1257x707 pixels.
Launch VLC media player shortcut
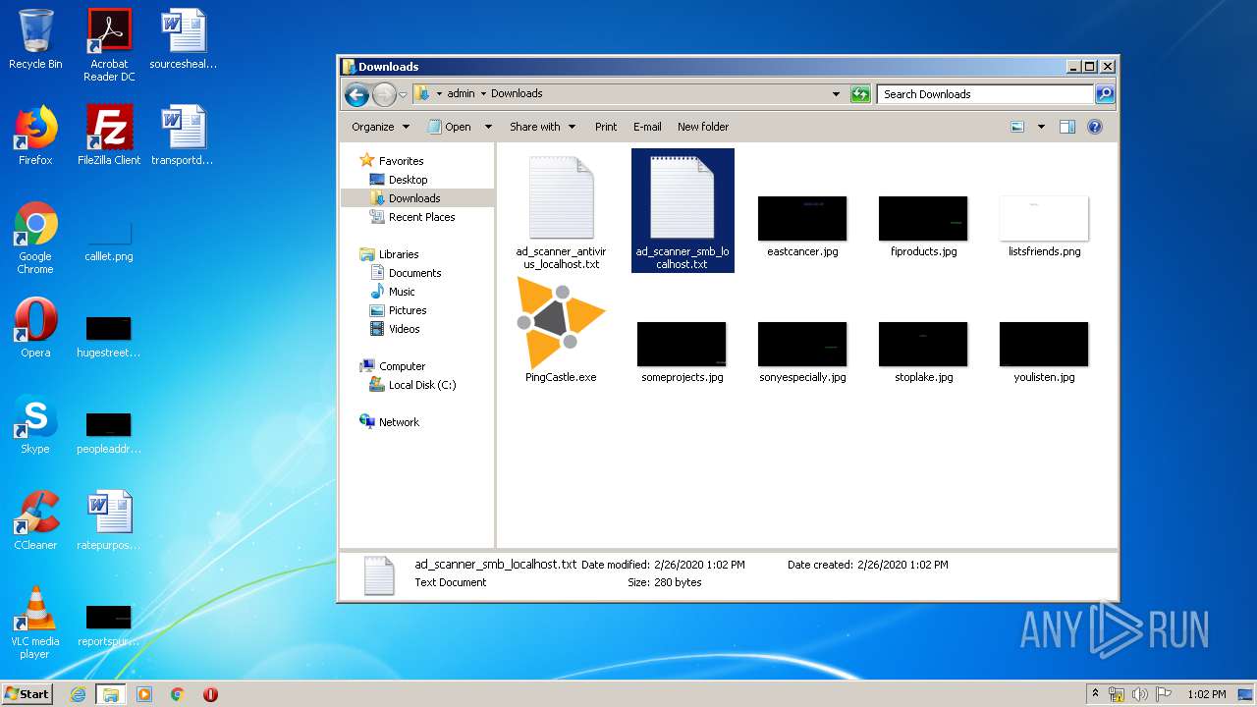point(35,623)
